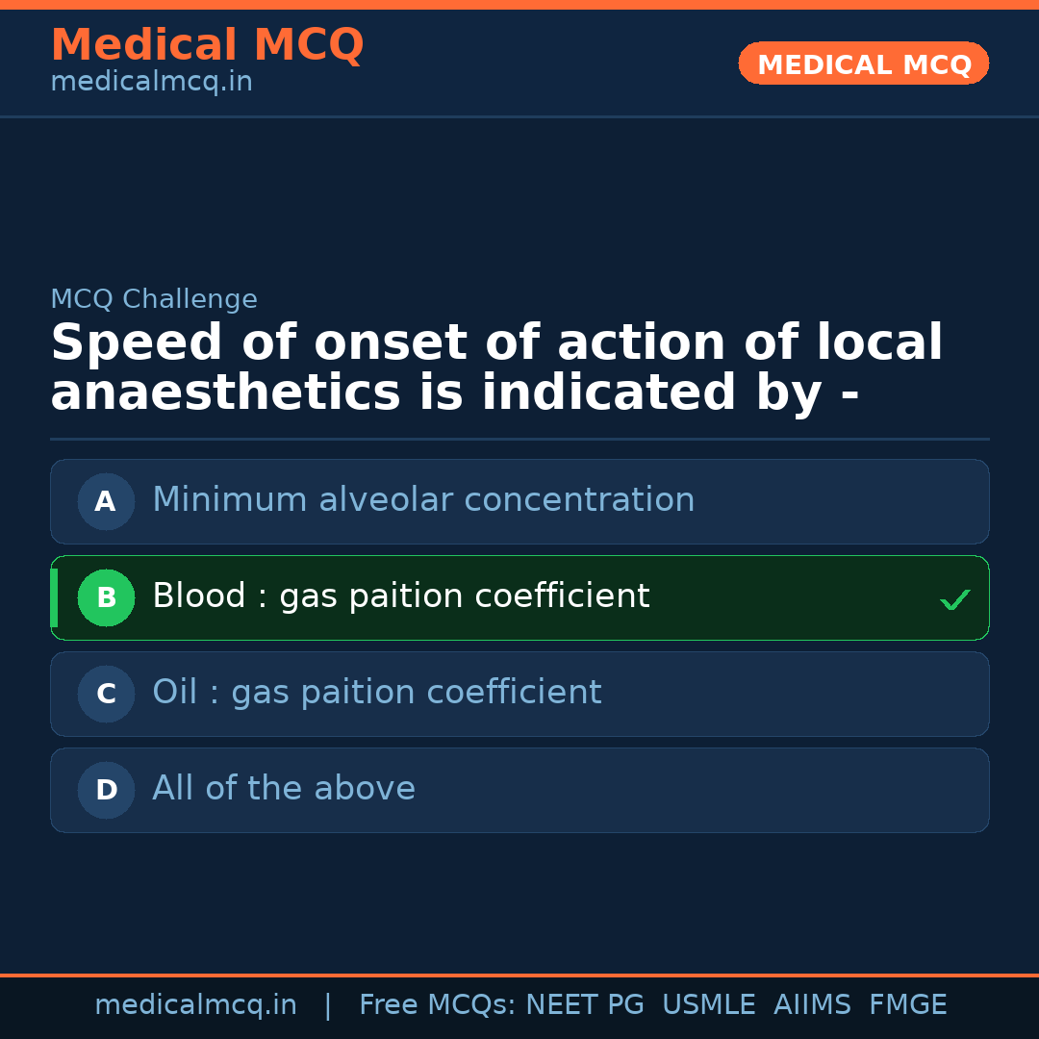Open the question heading area
The width and height of the screenshot is (1039, 1039).
[x=496, y=367]
